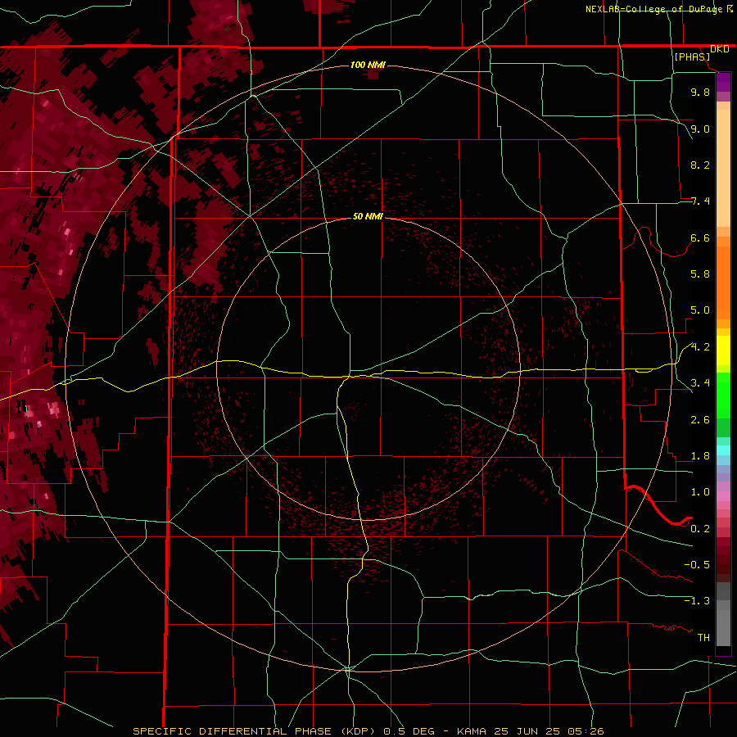This screenshot has height=737, width=737.
Task: Click the -0.5 value on the scale
Action: [697, 565]
